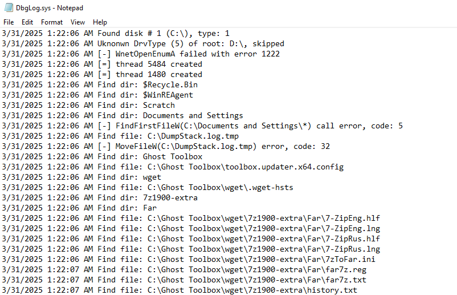Open the File menu
Image resolution: width=457 pixels, height=295 pixels.
(x=9, y=22)
